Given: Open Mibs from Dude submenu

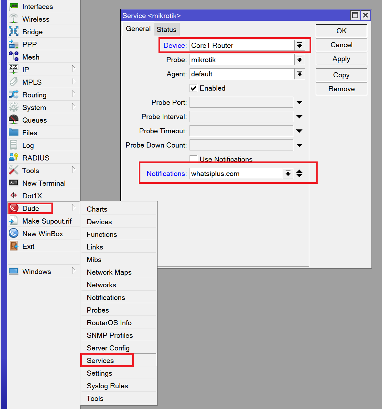Looking at the screenshot, I should 119,260.
